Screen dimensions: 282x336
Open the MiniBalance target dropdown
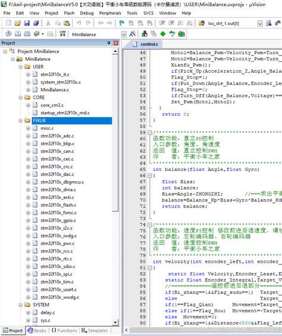[x=124, y=35]
